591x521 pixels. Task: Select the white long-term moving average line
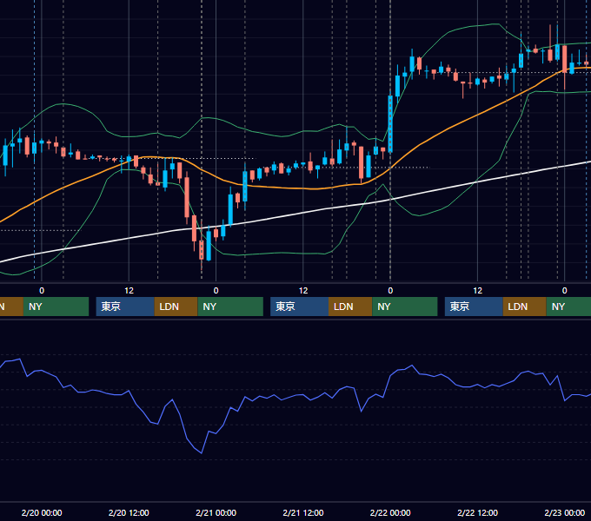pyautogui.click(x=302, y=213)
